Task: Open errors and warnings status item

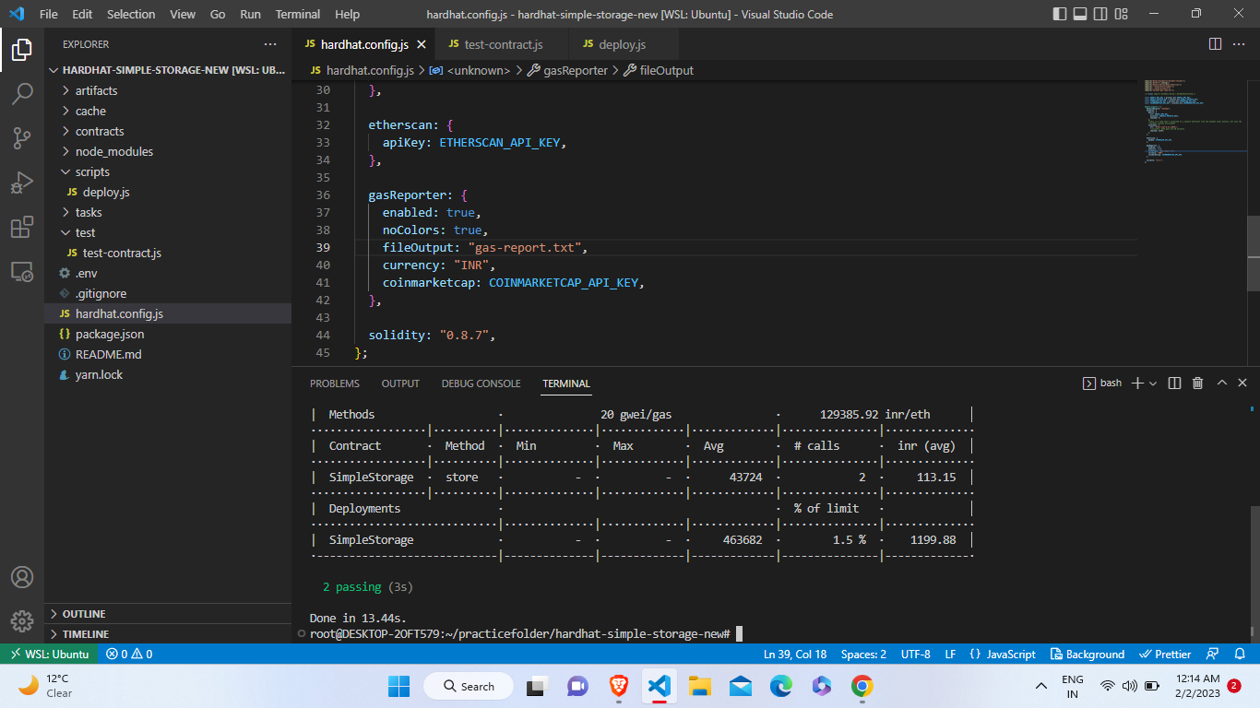Action: [129, 654]
